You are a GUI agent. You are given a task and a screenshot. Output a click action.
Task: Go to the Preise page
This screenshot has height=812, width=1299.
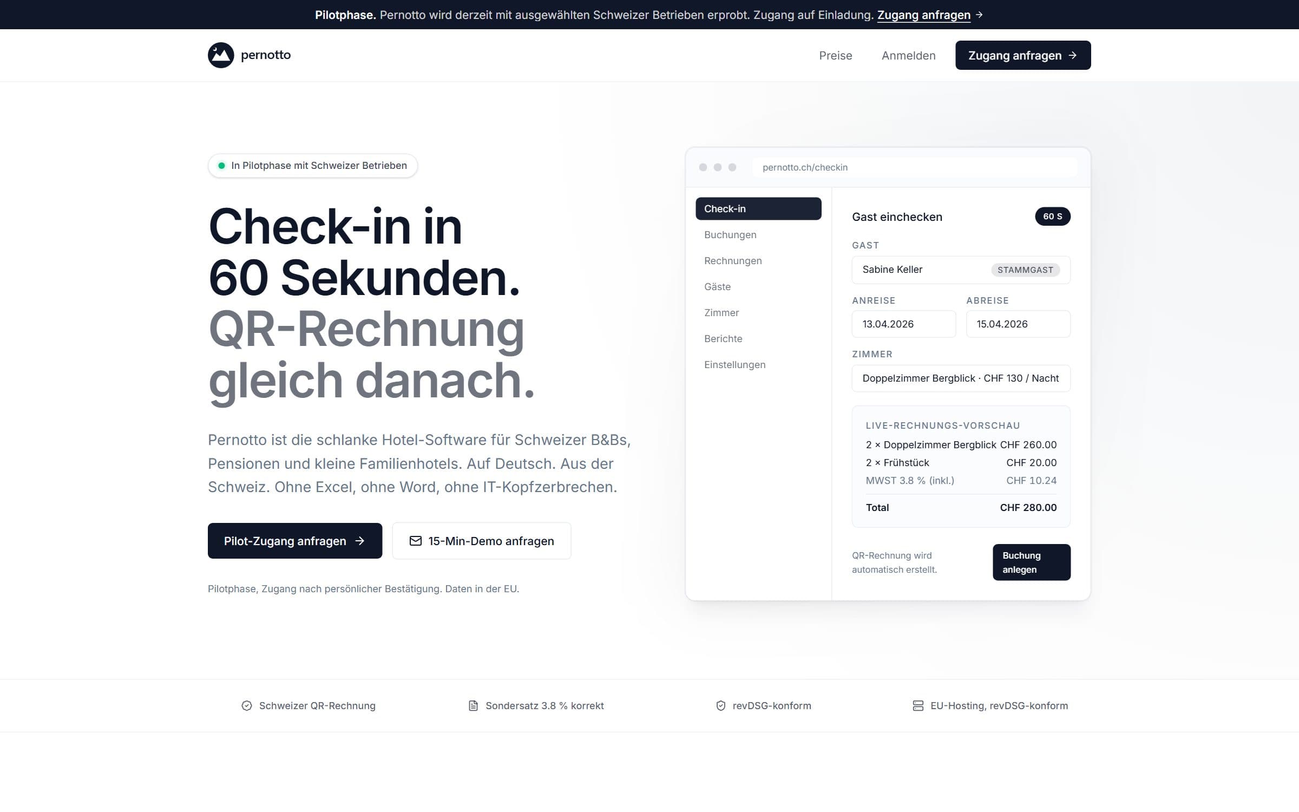pos(836,55)
